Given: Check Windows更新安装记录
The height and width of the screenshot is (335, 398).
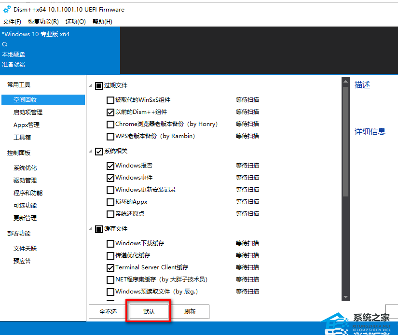Looking at the screenshot, I should [x=110, y=190].
